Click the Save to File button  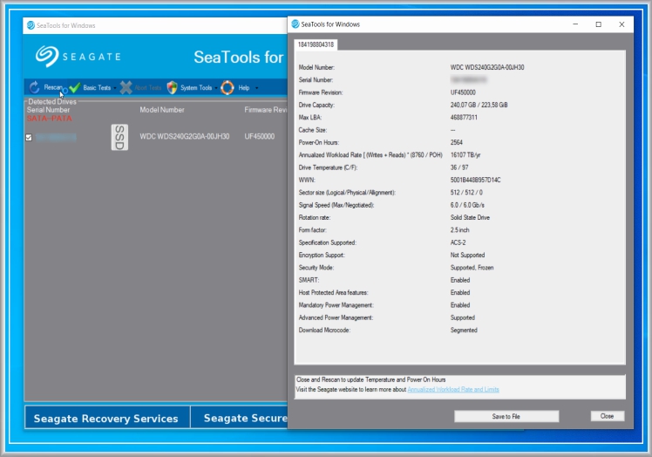point(506,416)
